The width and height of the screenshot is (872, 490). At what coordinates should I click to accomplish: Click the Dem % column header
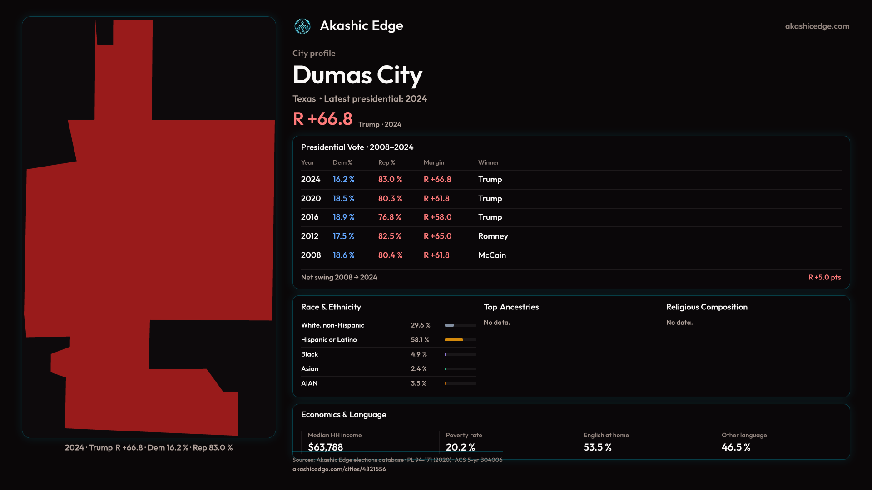click(x=342, y=162)
